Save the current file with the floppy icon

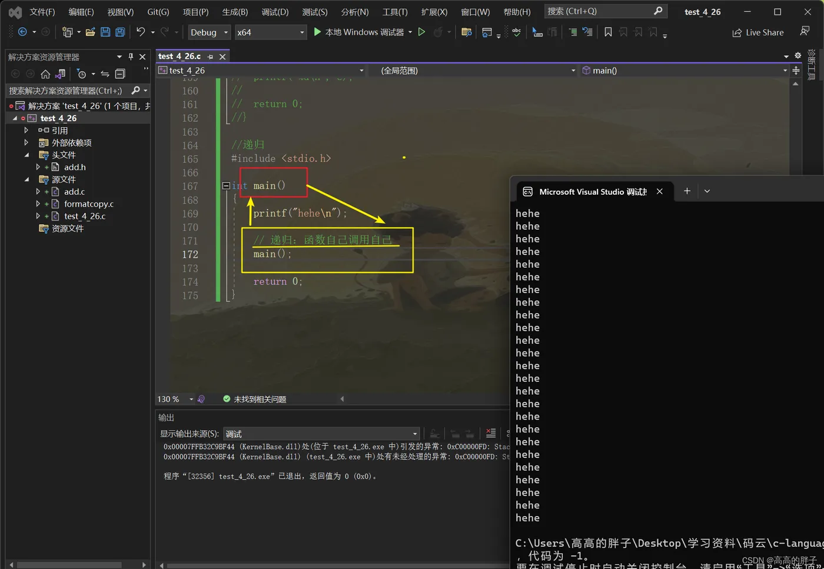(105, 32)
